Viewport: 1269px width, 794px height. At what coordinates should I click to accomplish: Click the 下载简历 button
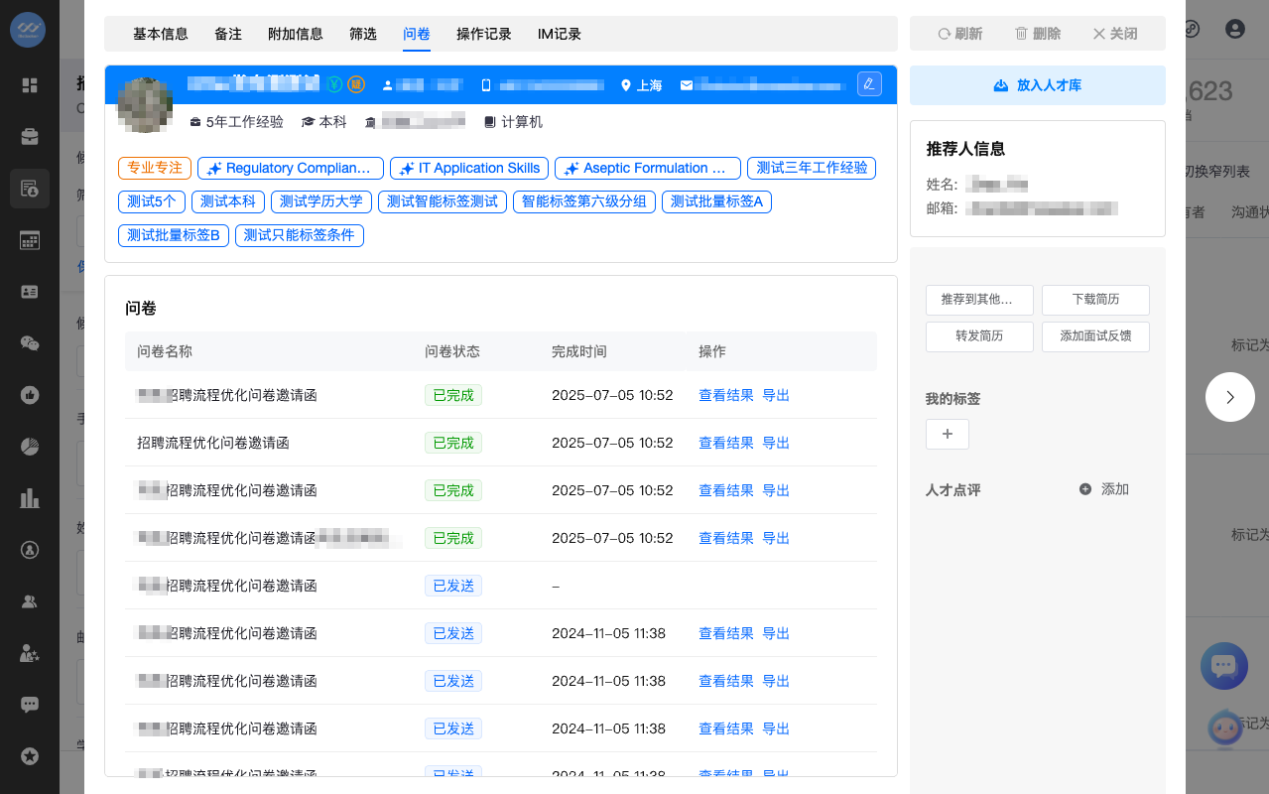pyautogui.click(x=1095, y=300)
